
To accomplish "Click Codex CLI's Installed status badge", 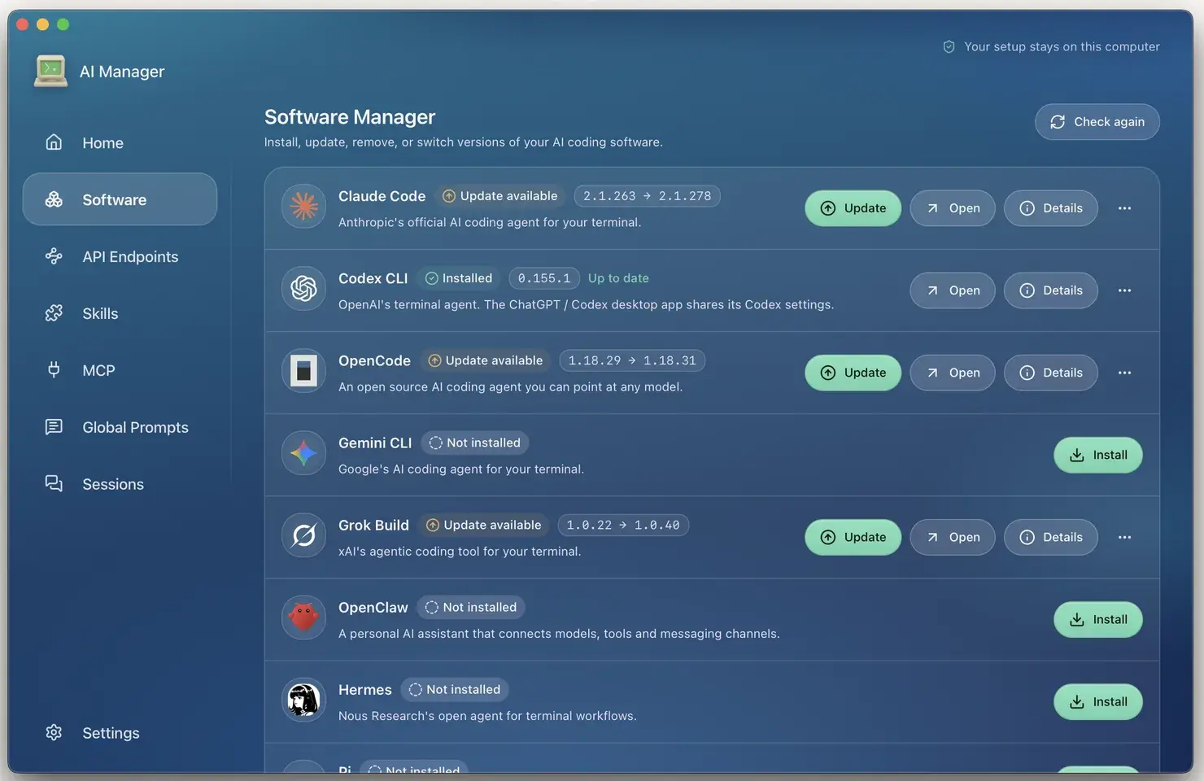I will [459, 278].
